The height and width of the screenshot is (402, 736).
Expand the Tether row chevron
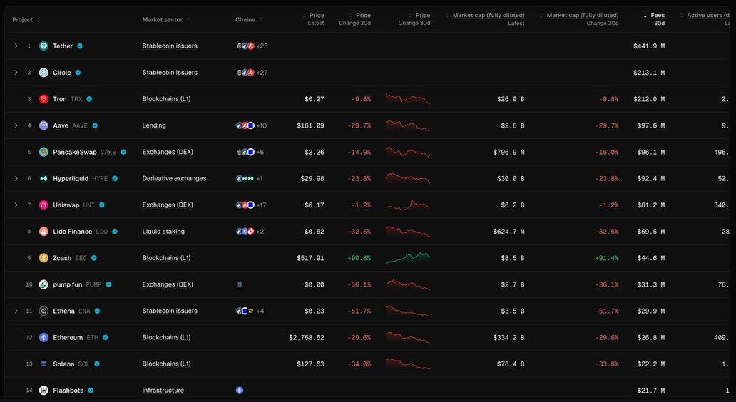[16, 46]
